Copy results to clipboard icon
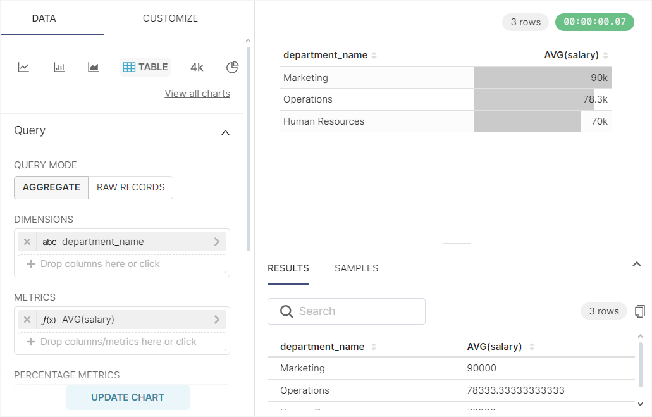652x417 pixels. [x=640, y=311]
